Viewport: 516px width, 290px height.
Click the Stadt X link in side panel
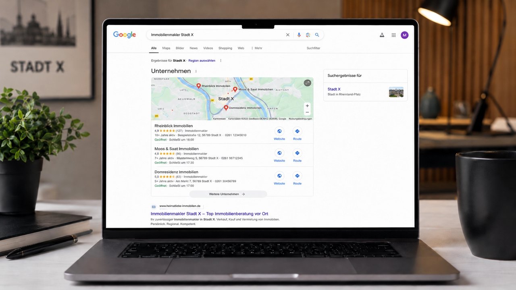tap(334, 89)
